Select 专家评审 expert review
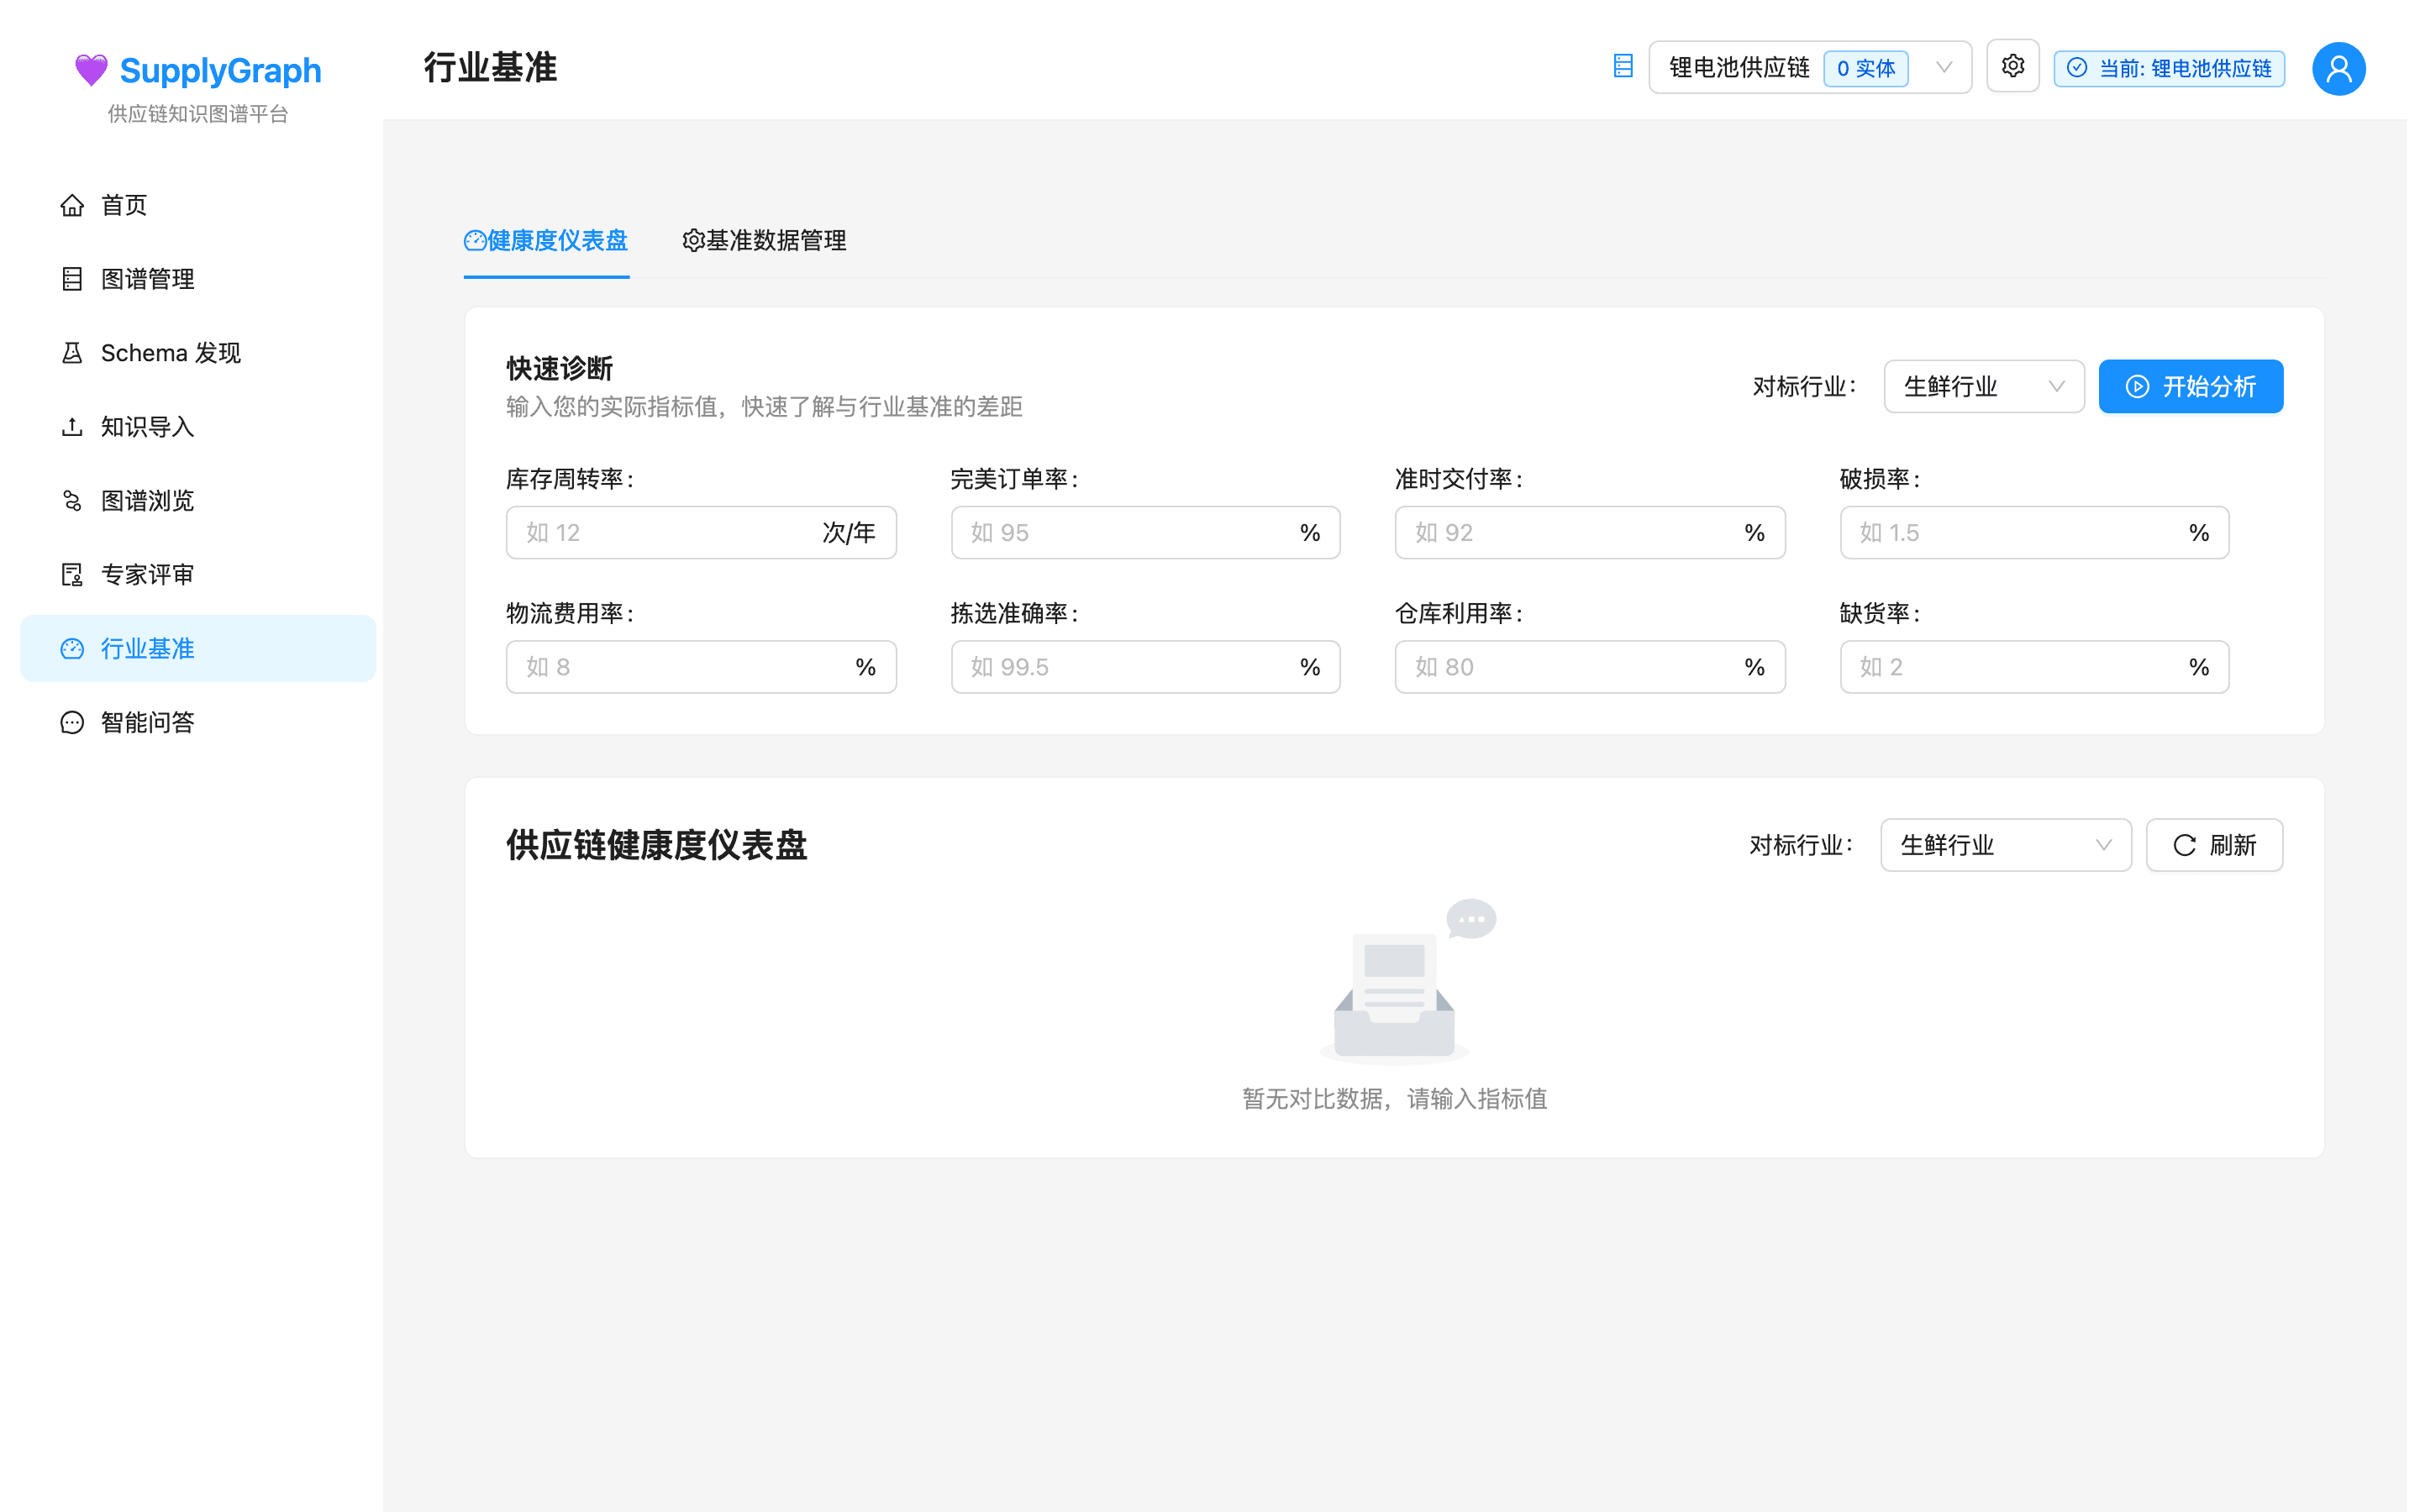The height and width of the screenshot is (1512, 2420). pos(146,574)
